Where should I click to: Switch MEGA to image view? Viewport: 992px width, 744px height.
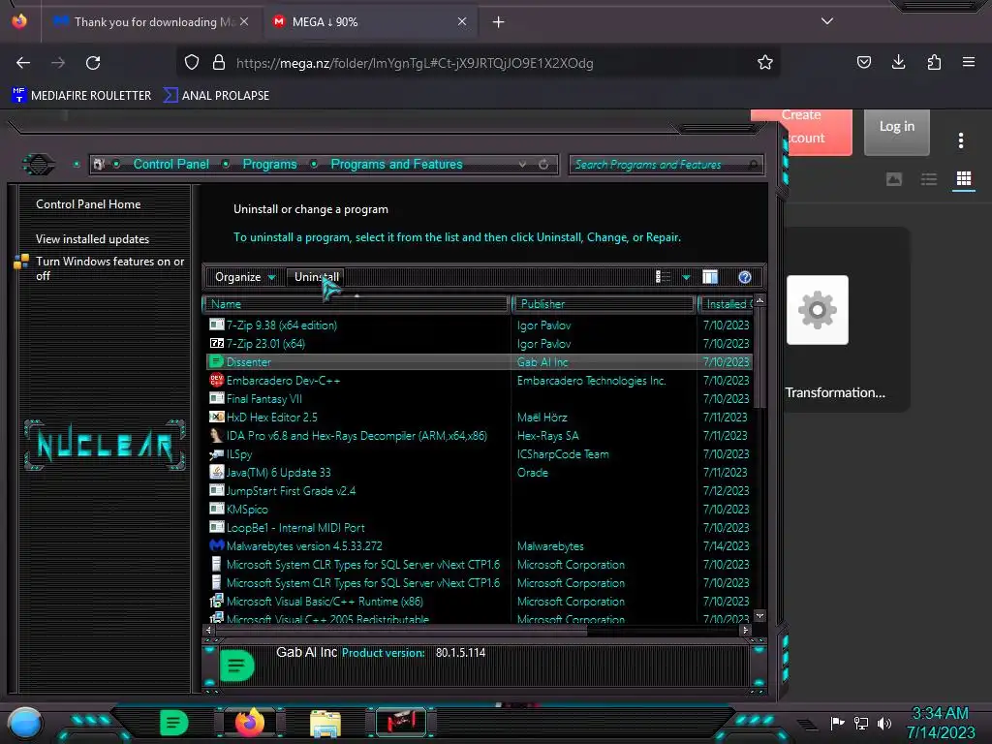coord(894,179)
